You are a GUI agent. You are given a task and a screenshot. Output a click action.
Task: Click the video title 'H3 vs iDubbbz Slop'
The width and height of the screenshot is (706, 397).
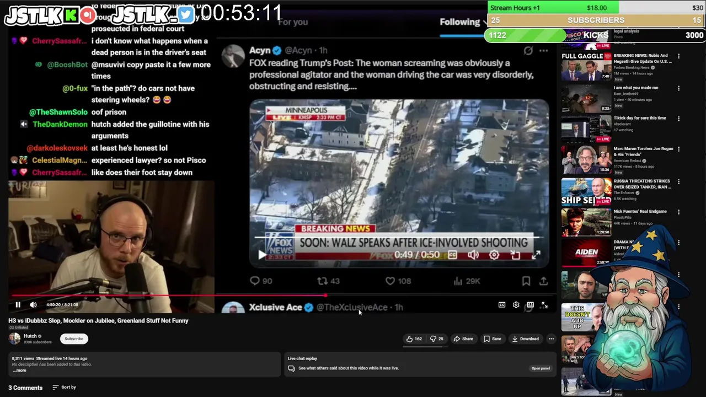click(98, 320)
